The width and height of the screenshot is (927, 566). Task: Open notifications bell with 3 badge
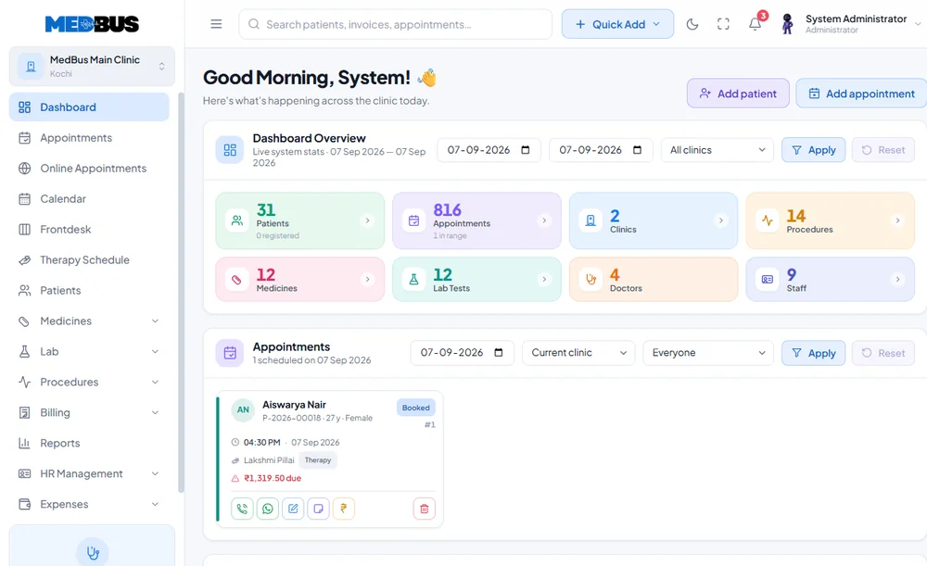pyautogui.click(x=756, y=23)
